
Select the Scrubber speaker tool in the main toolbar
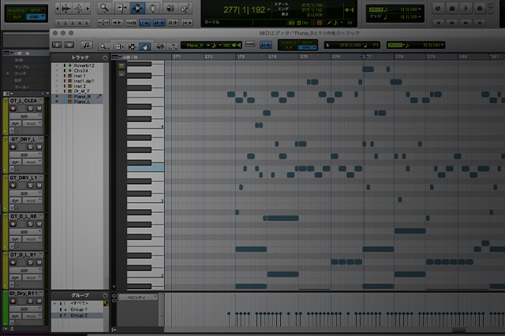[x=170, y=9]
